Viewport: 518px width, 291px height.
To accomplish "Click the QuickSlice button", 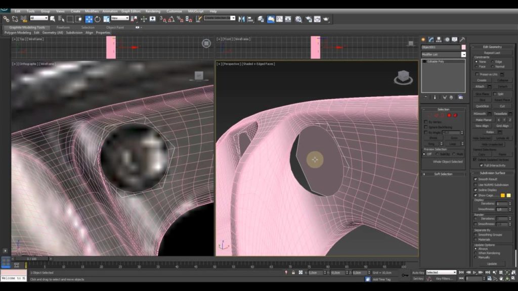I will (482, 106).
